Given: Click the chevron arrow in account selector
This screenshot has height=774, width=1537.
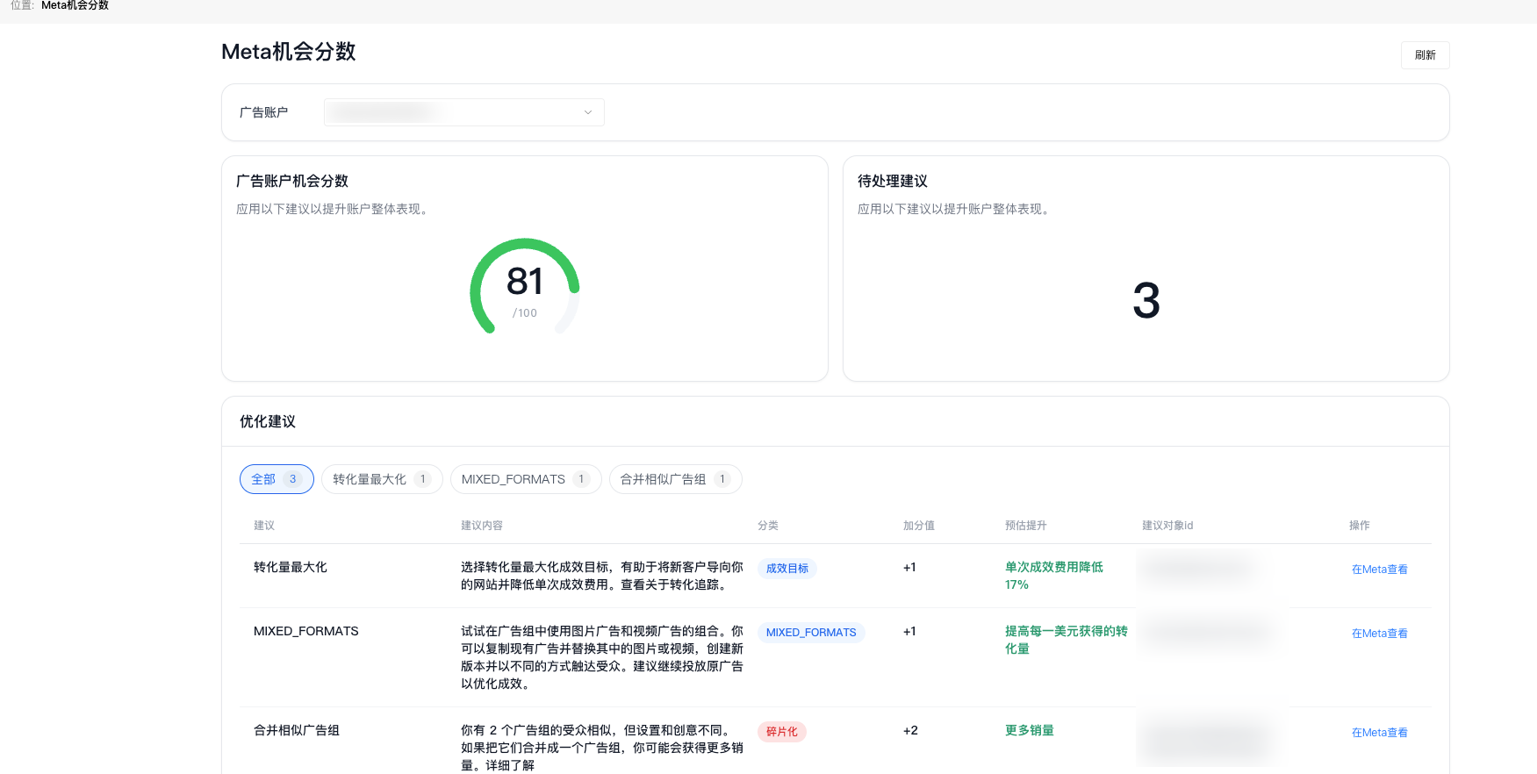Looking at the screenshot, I should tap(588, 112).
